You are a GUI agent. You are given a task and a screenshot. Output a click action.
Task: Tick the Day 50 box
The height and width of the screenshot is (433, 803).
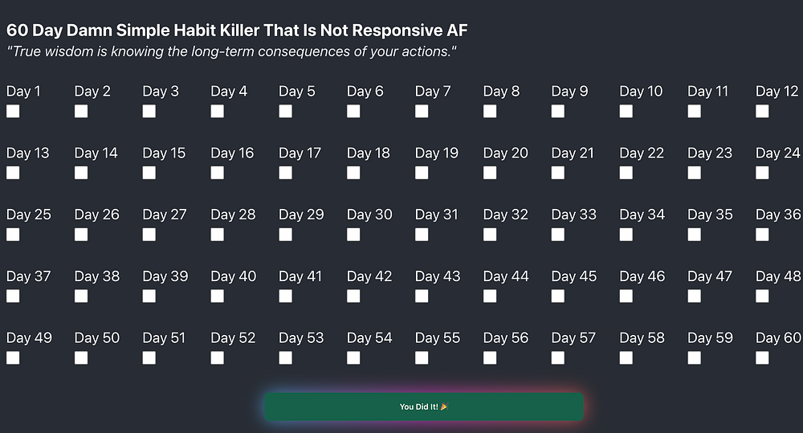click(x=81, y=357)
